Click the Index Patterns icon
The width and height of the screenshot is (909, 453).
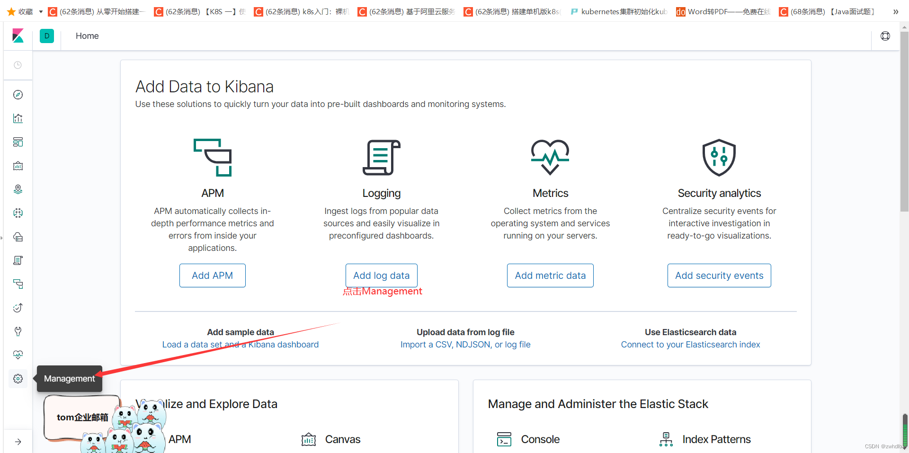666,439
